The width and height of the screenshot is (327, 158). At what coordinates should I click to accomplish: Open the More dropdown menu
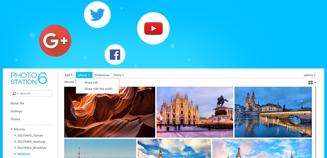tap(118, 75)
